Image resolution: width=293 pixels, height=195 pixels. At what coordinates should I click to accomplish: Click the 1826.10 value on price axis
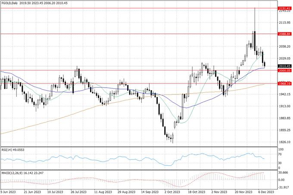tap(283, 142)
